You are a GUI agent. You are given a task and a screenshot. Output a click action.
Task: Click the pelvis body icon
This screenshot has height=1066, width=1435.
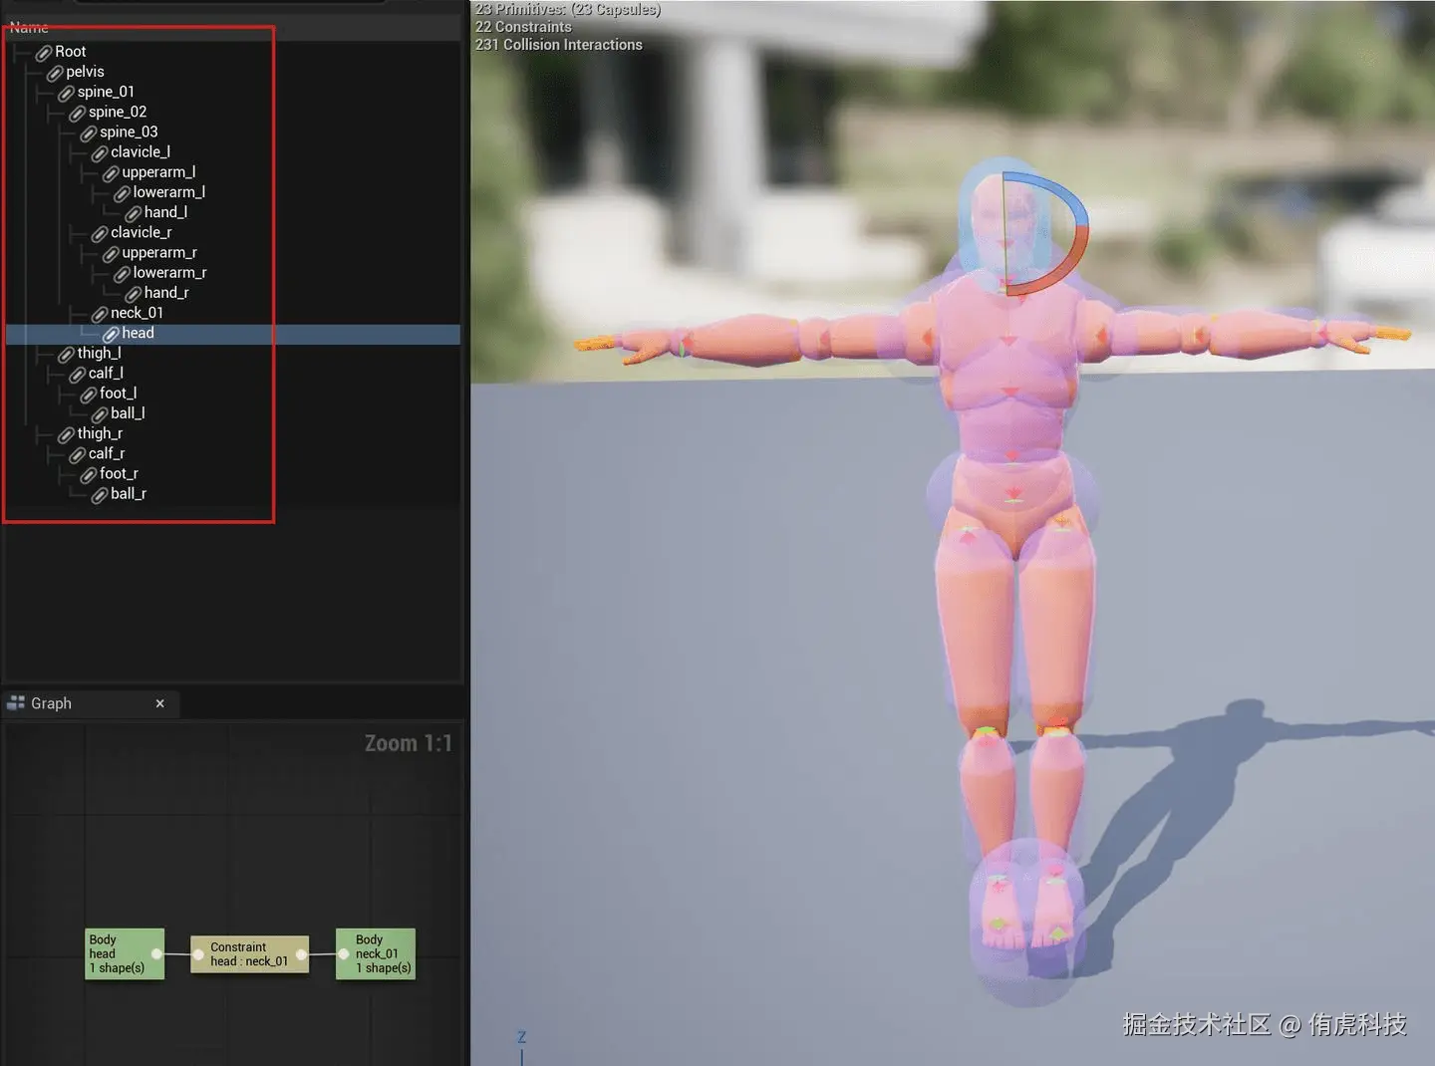tap(55, 73)
